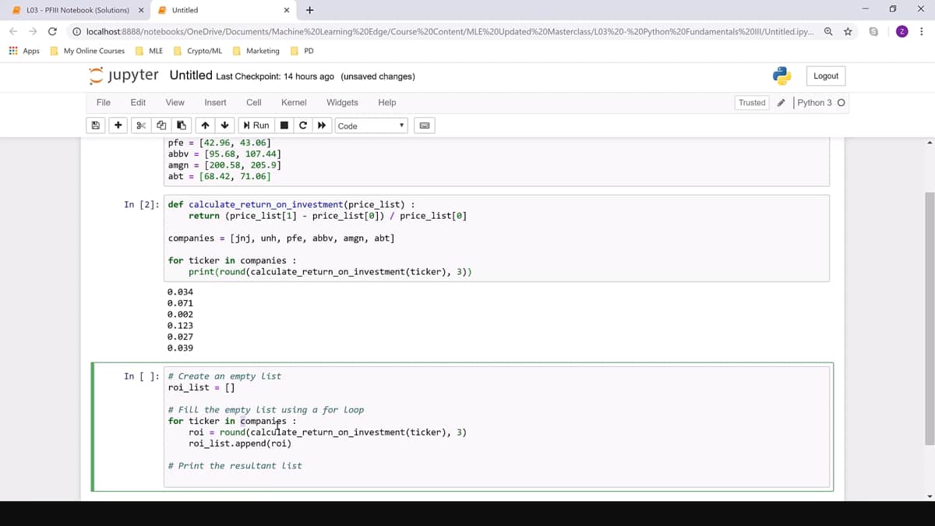
Task: Open the Edit menu
Action: tap(138, 103)
